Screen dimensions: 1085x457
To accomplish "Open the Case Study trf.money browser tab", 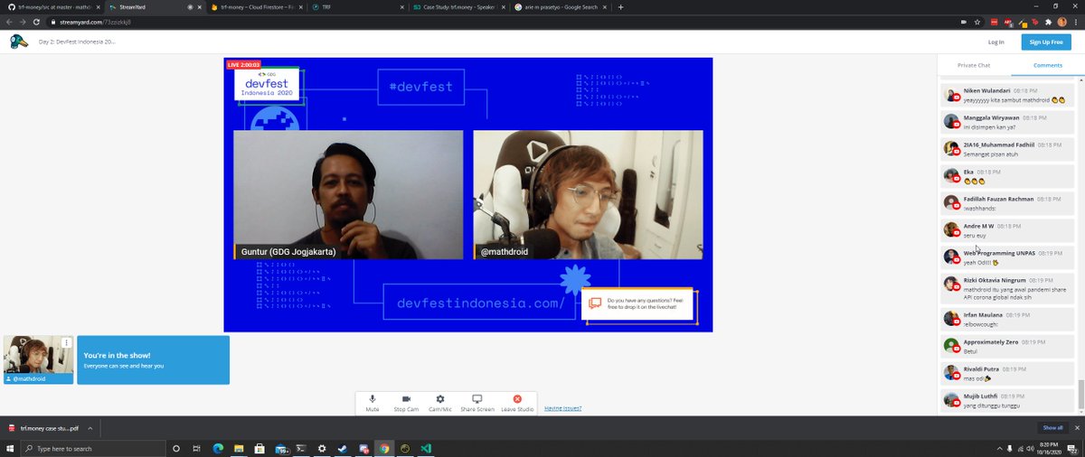I will click(458, 6).
